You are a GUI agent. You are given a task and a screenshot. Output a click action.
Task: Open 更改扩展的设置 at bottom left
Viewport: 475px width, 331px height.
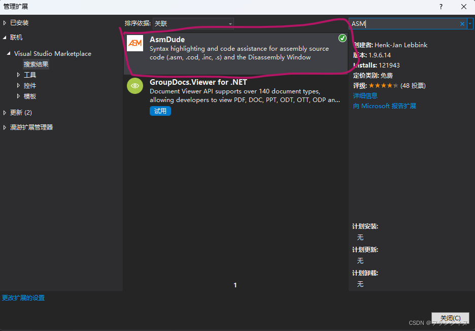pos(22,298)
